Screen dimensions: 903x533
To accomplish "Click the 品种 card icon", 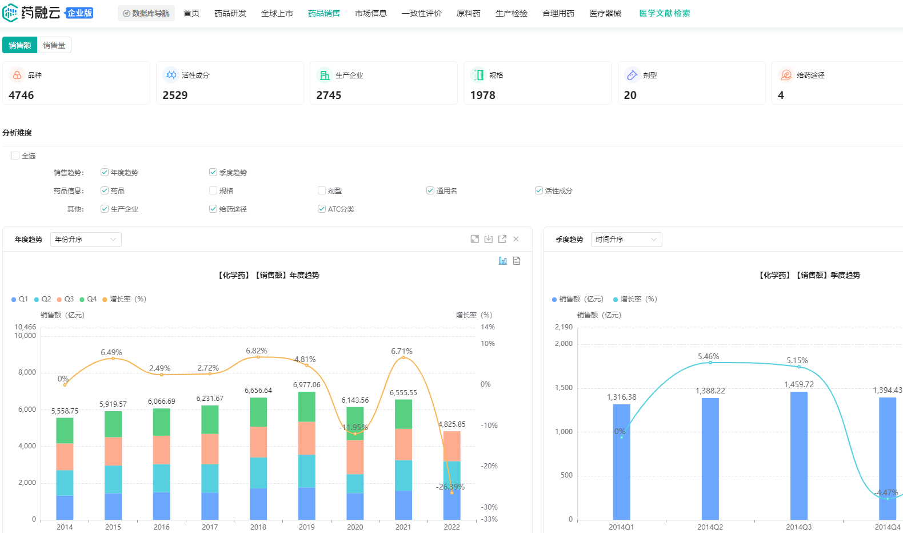I will (17, 75).
